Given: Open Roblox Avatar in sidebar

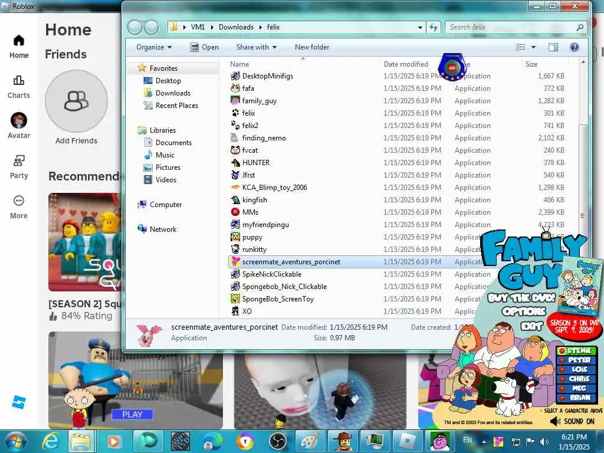Looking at the screenshot, I should [x=19, y=126].
